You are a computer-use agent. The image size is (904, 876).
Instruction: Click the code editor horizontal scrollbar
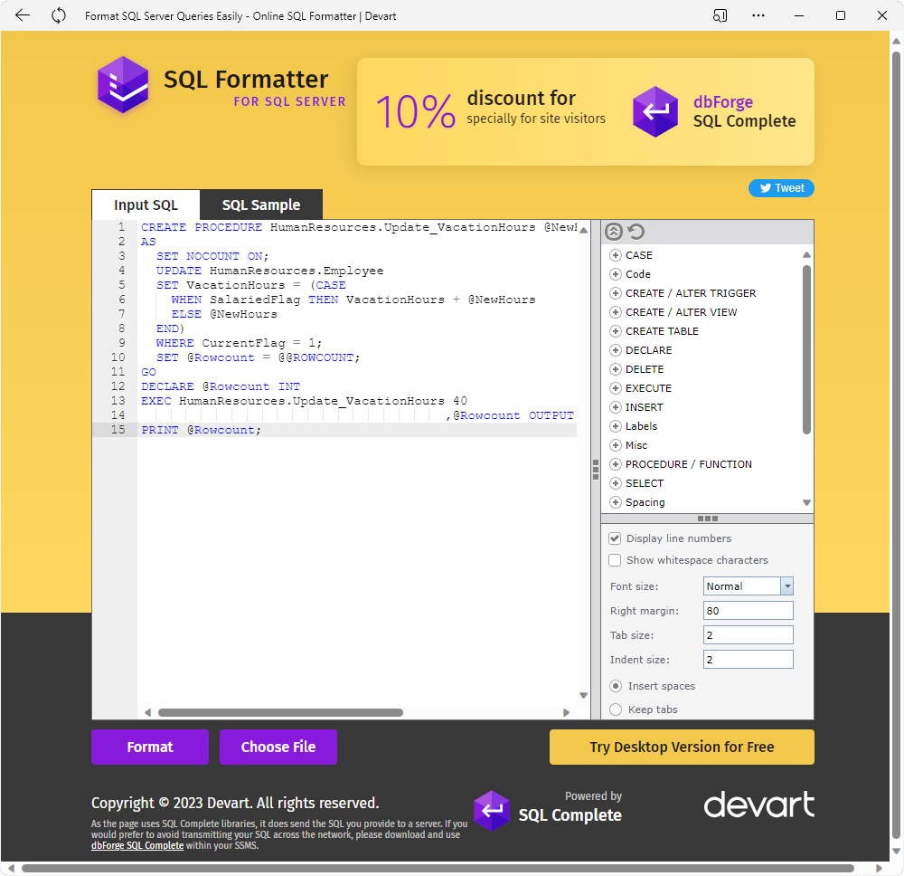[x=280, y=713]
